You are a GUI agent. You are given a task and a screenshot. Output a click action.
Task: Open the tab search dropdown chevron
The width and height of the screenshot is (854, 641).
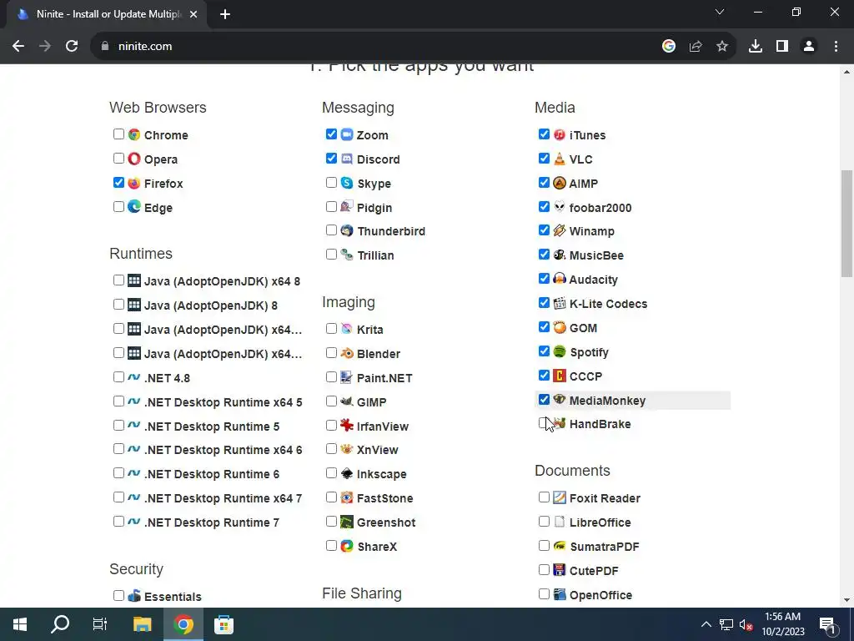(x=720, y=12)
